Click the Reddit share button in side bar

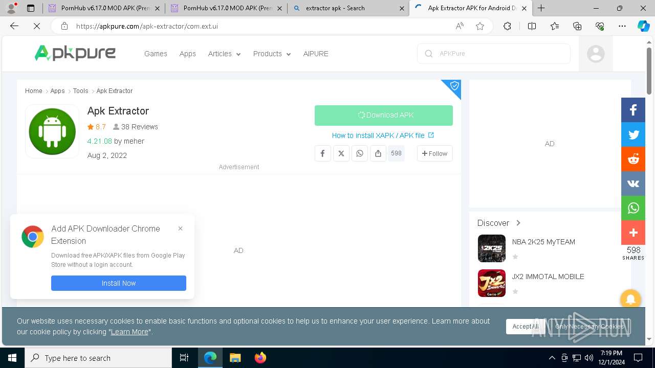coord(633,159)
